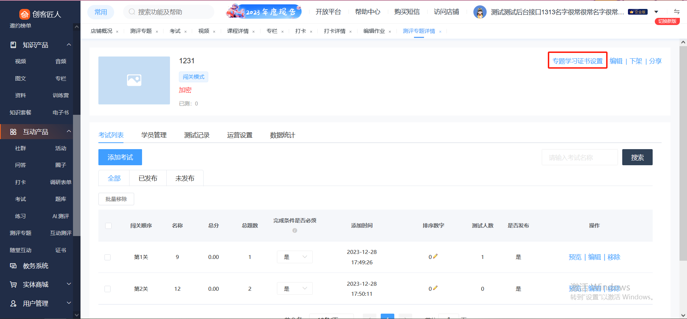The width and height of the screenshot is (687, 319).
Task: Expand the 实体商城 sidebar section
Action: click(69, 284)
